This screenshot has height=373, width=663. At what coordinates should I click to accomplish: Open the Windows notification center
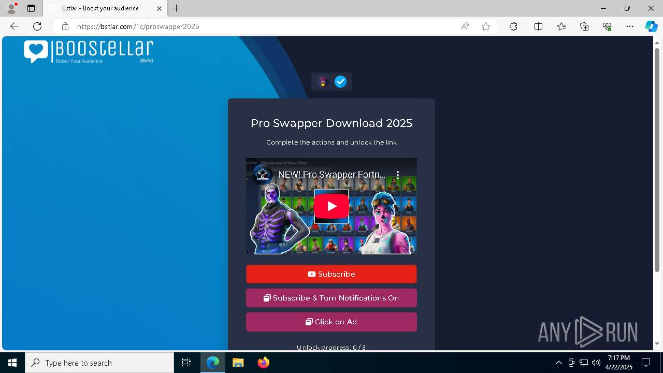646,363
